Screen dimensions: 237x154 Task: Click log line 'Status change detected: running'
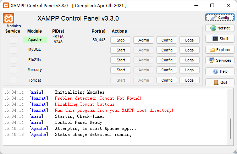[x=93, y=134]
